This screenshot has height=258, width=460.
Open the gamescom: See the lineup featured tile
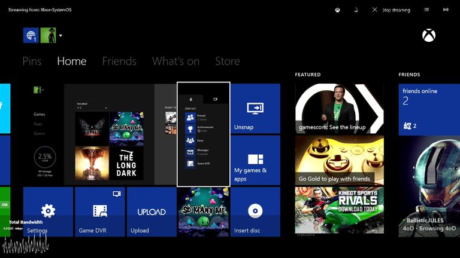pyautogui.click(x=340, y=109)
